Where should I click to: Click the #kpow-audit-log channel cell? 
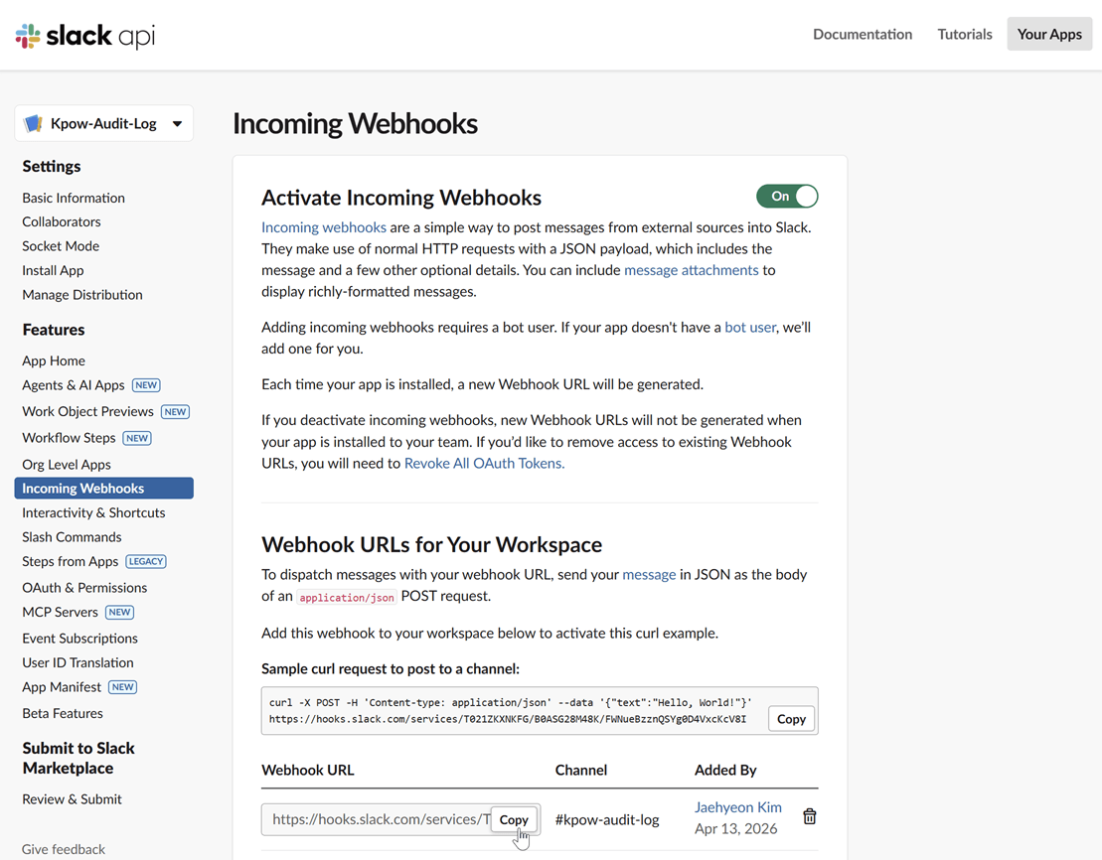[607, 820]
